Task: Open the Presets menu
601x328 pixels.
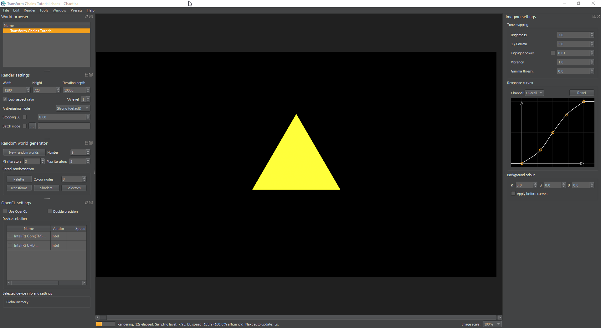Action: click(76, 10)
